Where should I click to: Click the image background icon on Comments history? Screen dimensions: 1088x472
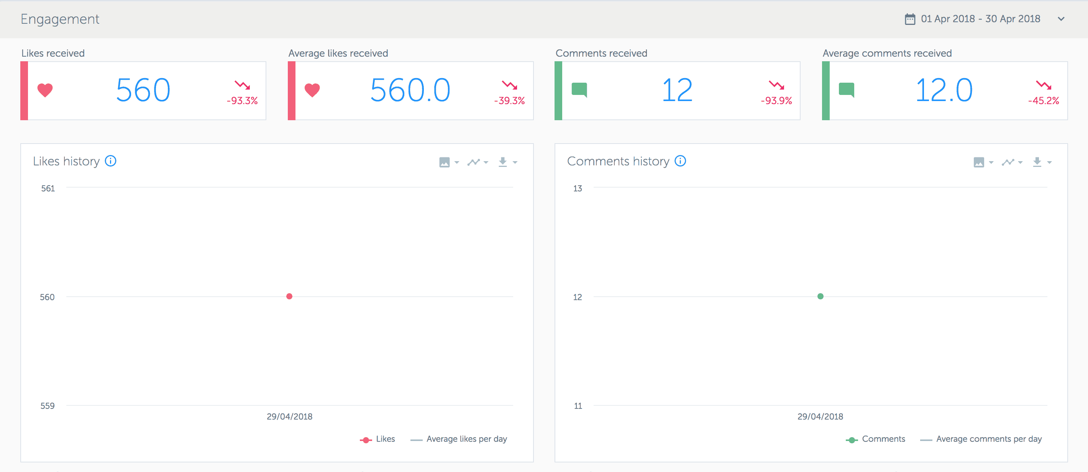[x=980, y=162]
